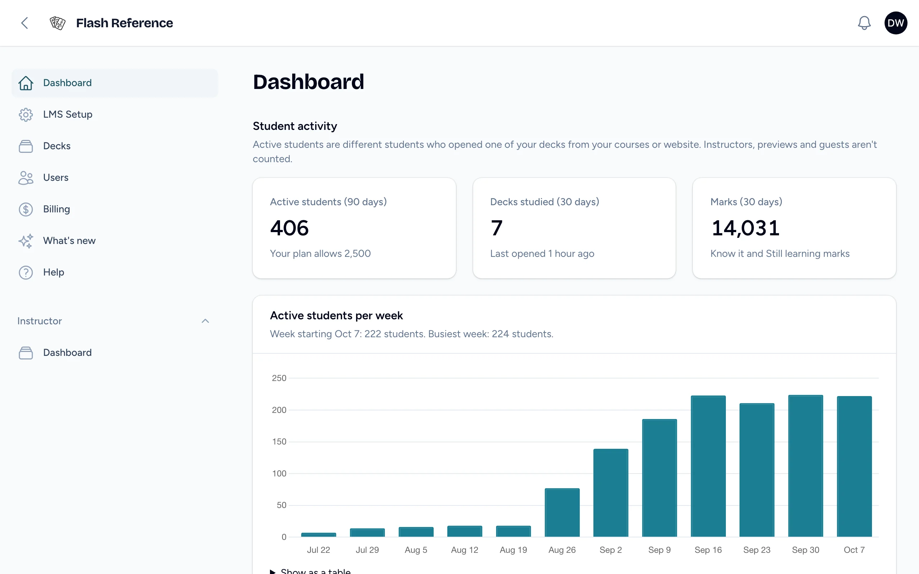Collapse the Instructor section chevron
Screen dimensions: 919x574
[205, 321]
